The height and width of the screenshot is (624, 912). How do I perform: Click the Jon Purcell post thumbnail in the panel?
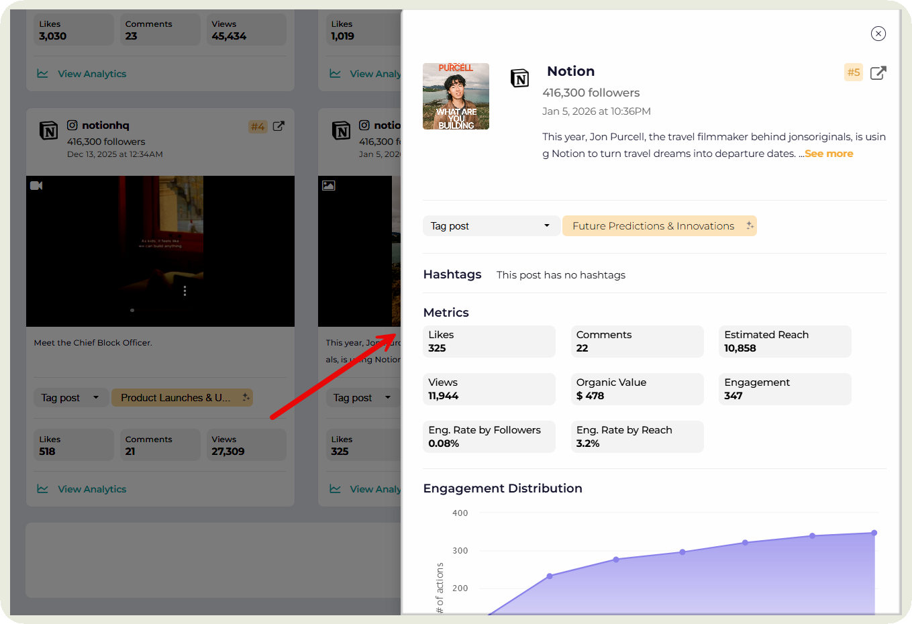456,96
